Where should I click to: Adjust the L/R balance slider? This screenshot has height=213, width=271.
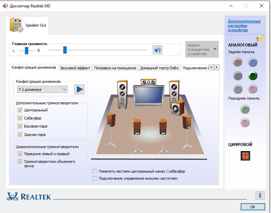click(27, 50)
